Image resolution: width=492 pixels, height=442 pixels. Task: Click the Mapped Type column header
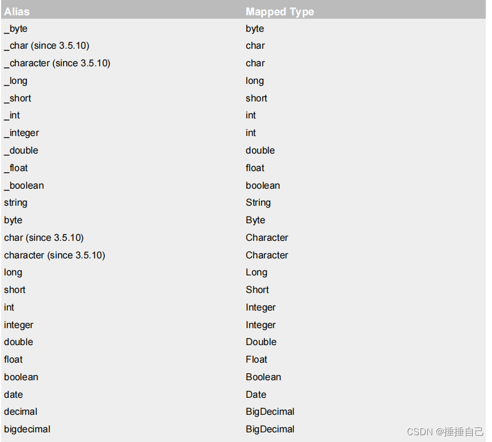click(x=280, y=11)
